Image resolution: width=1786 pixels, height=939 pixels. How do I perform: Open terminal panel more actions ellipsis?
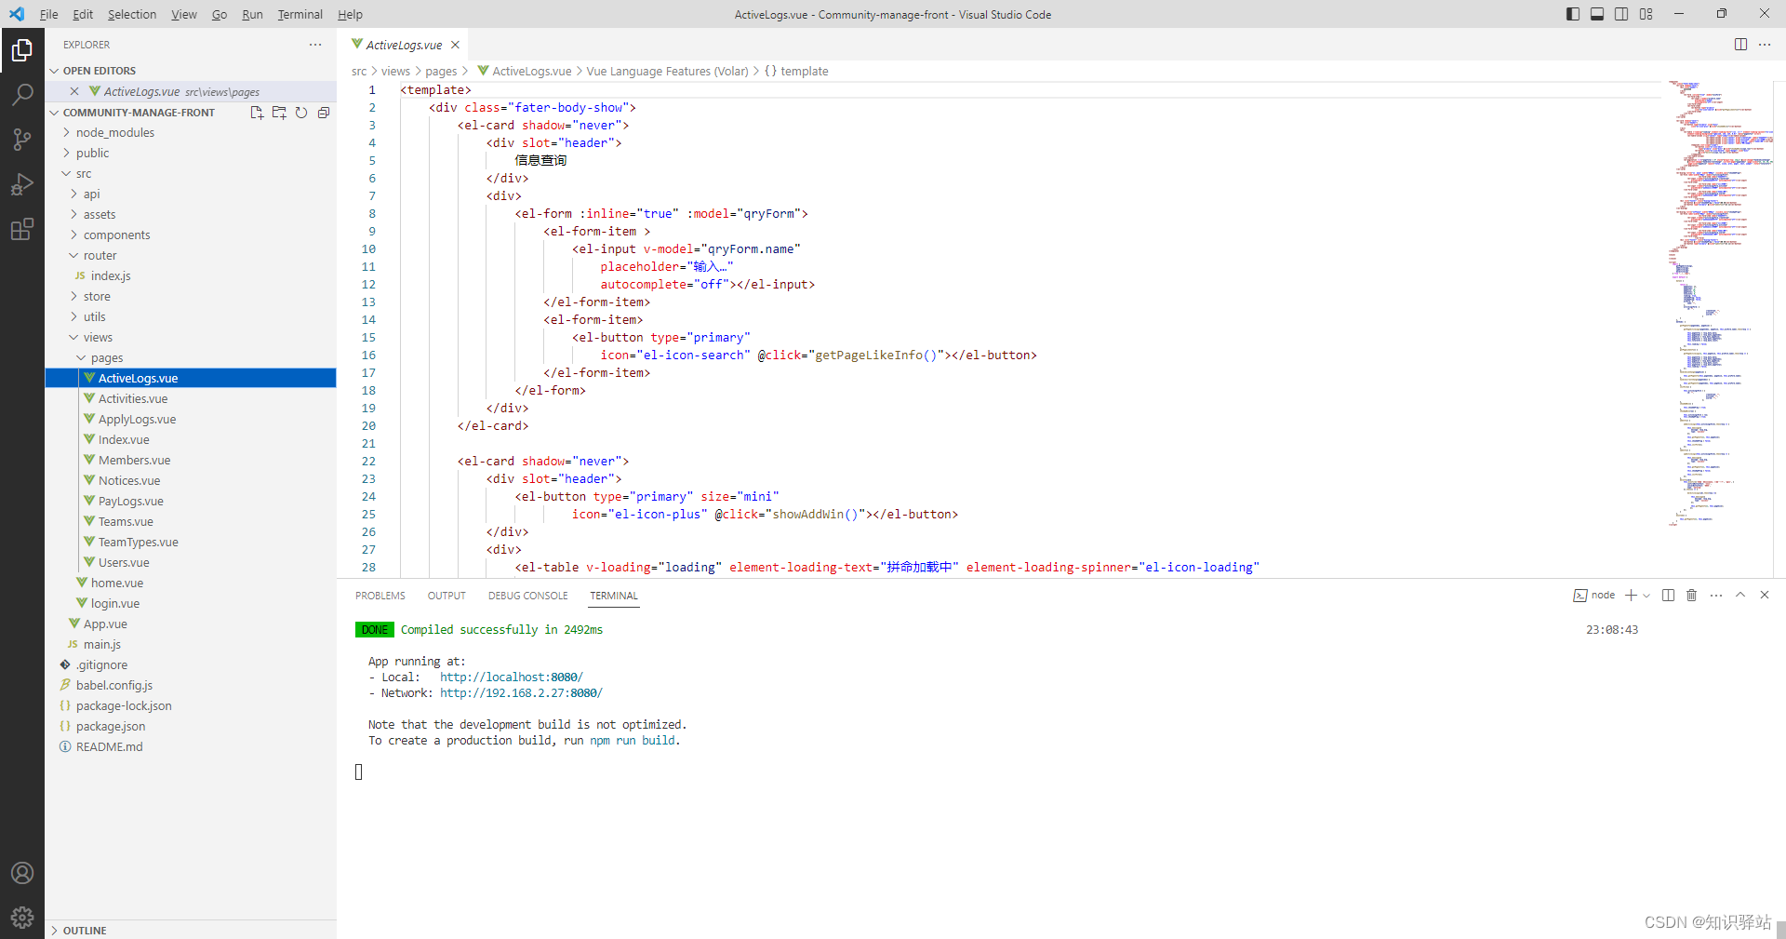click(1716, 596)
